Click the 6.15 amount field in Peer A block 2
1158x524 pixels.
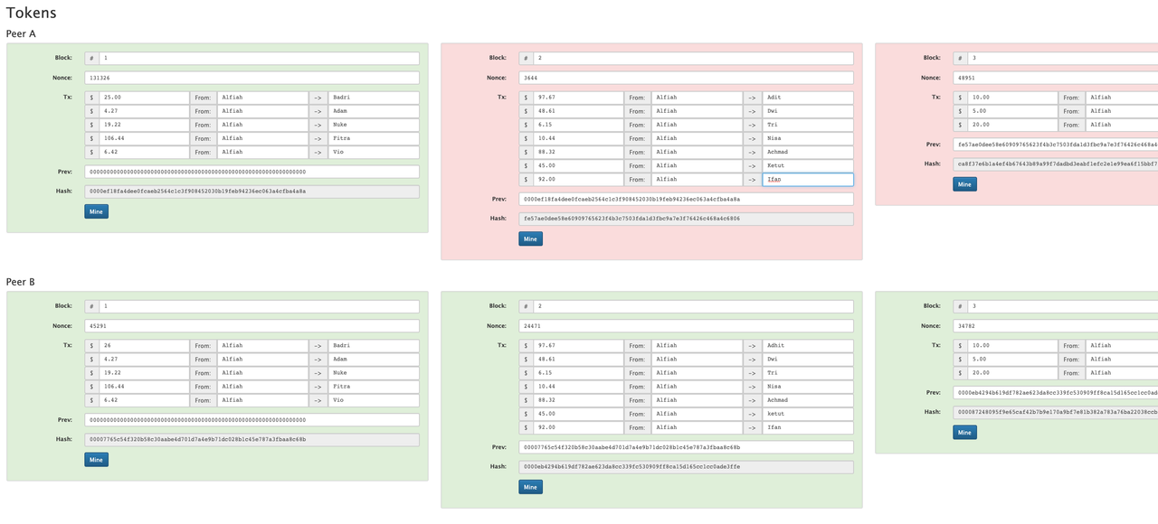click(x=578, y=125)
